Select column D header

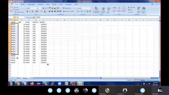click(x=36, y=20)
